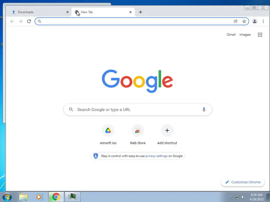Open Chrome three-dot menu
Image resolution: width=270 pixels, height=202 pixels.
[263, 21]
